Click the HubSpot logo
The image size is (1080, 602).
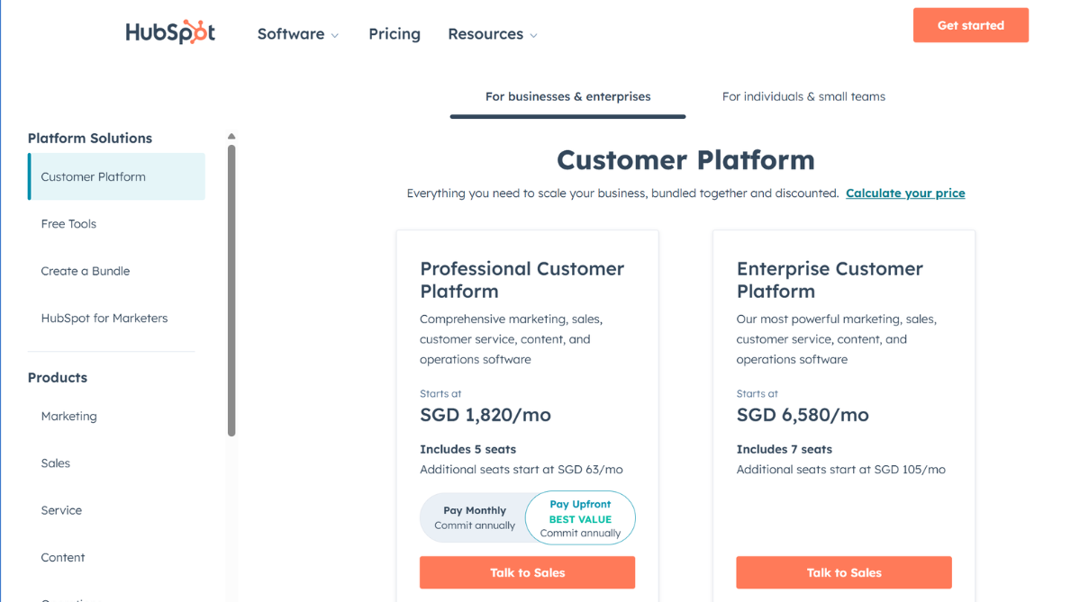(x=170, y=32)
